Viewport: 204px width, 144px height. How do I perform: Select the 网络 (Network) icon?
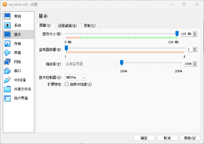pos(7,62)
